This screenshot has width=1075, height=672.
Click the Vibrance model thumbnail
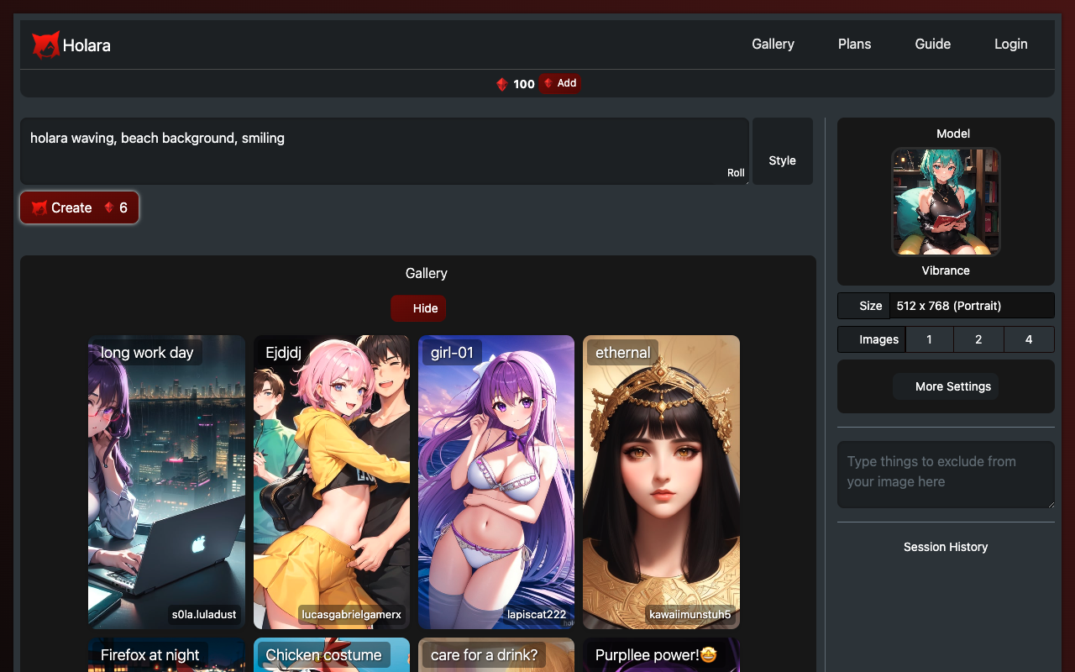[946, 202]
